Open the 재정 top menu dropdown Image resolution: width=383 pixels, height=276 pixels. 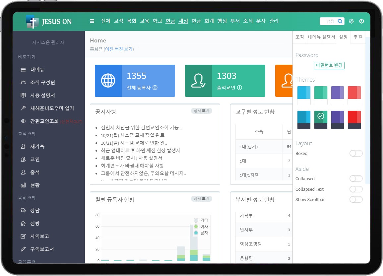183,21
